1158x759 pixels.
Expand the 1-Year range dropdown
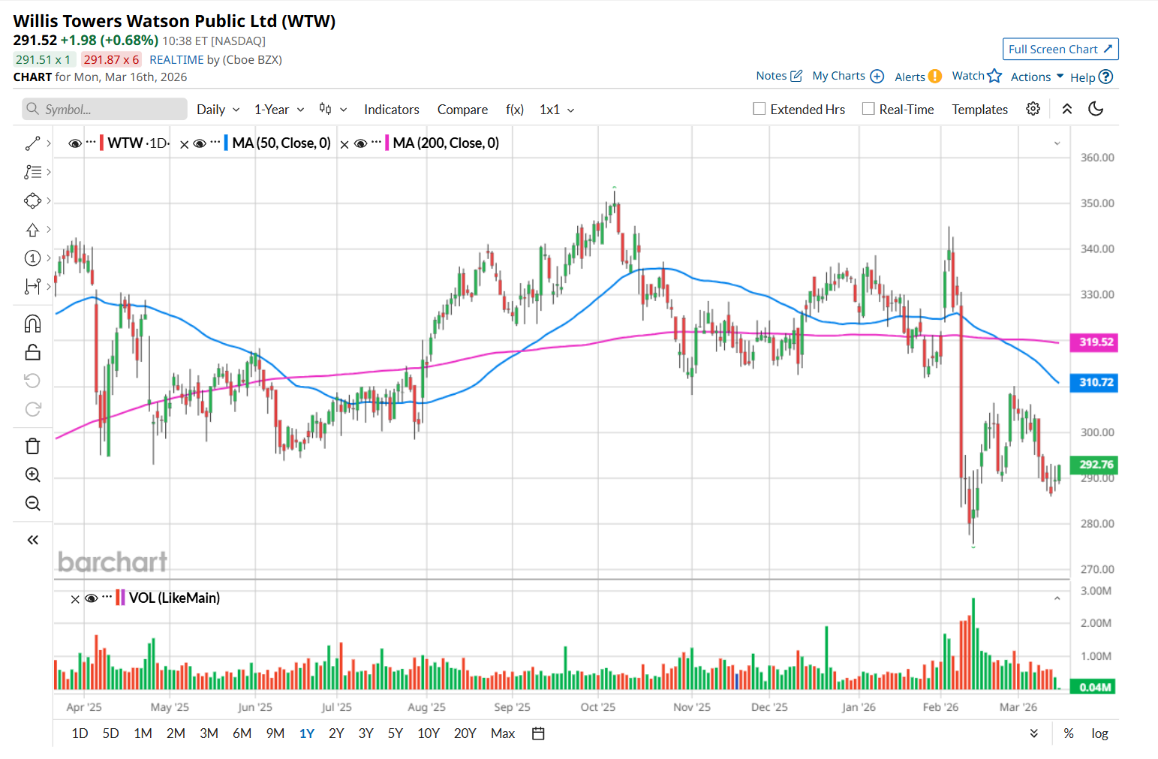coord(278,110)
